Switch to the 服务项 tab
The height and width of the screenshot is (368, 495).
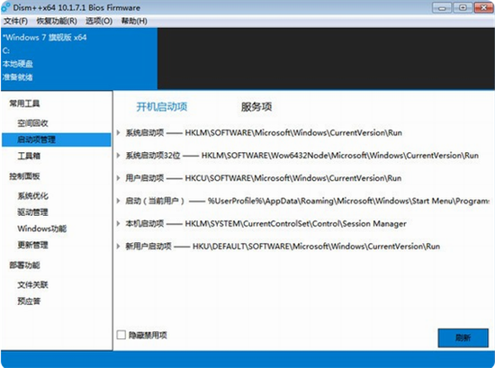256,107
